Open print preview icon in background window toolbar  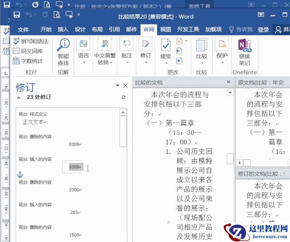coord(47,5)
